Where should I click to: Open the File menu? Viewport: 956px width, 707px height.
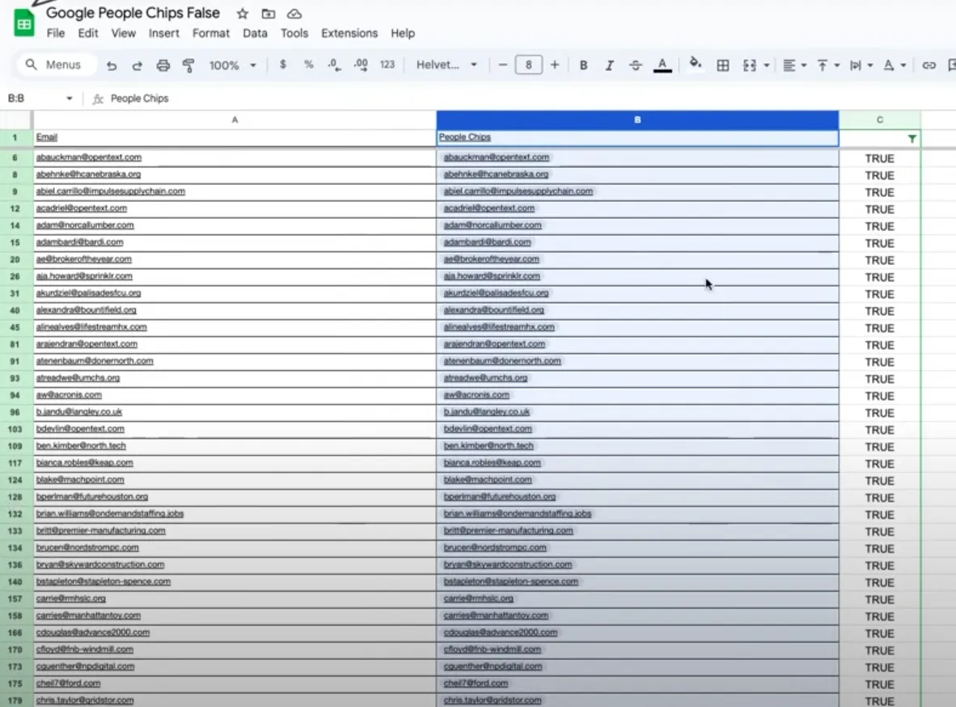[56, 33]
